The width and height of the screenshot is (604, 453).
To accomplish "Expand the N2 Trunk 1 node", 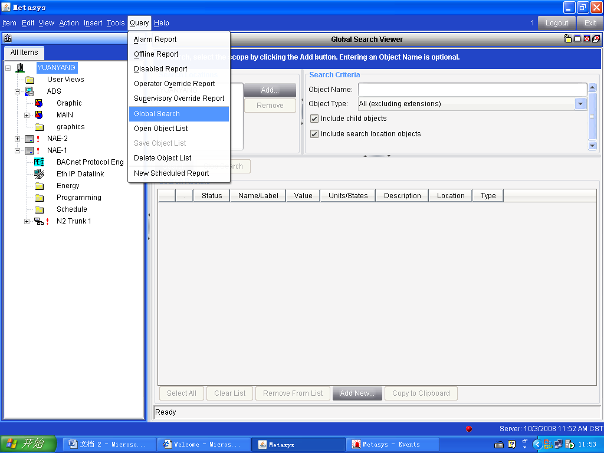I will tap(27, 221).
